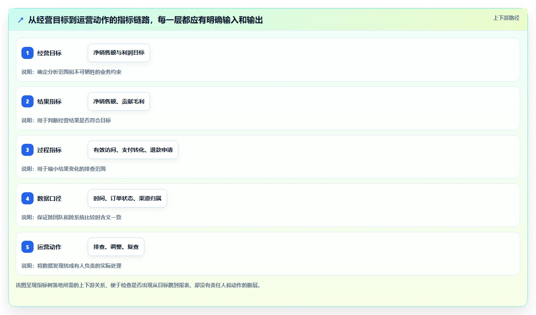The image size is (536, 315).
Task: Click the arrow icon beside the title
Action: [21, 20]
